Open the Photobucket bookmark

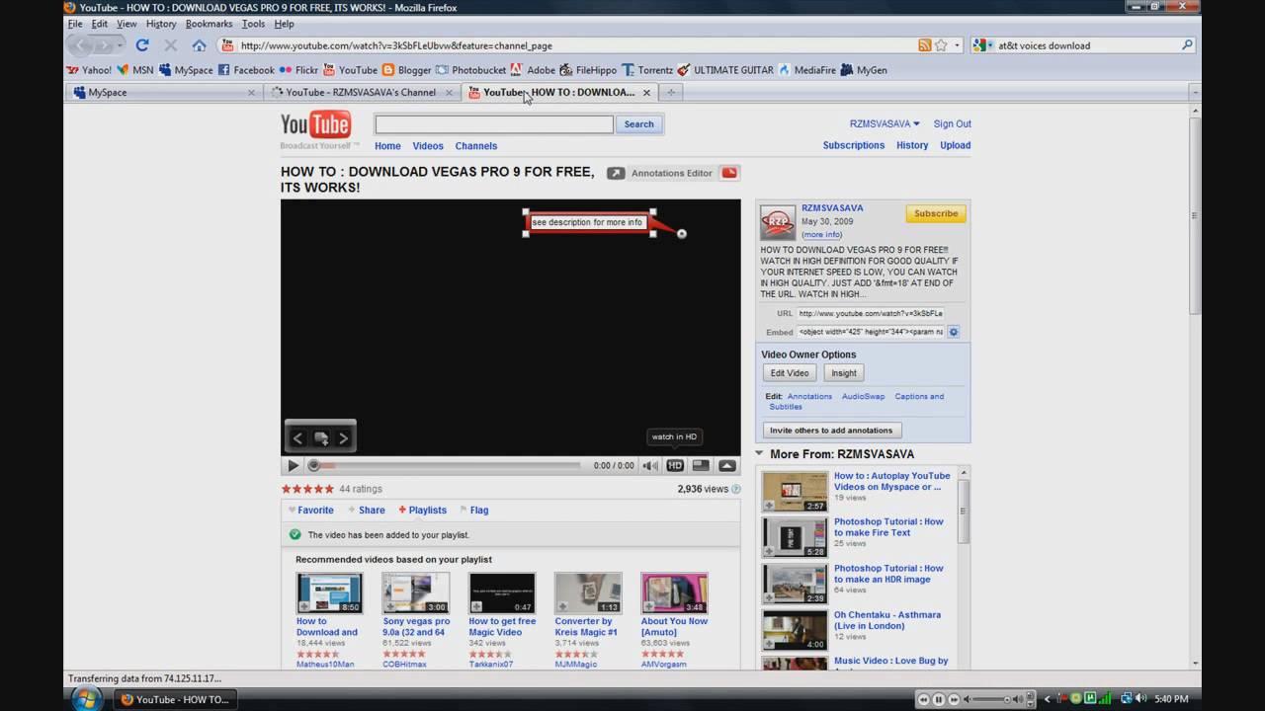coord(471,70)
